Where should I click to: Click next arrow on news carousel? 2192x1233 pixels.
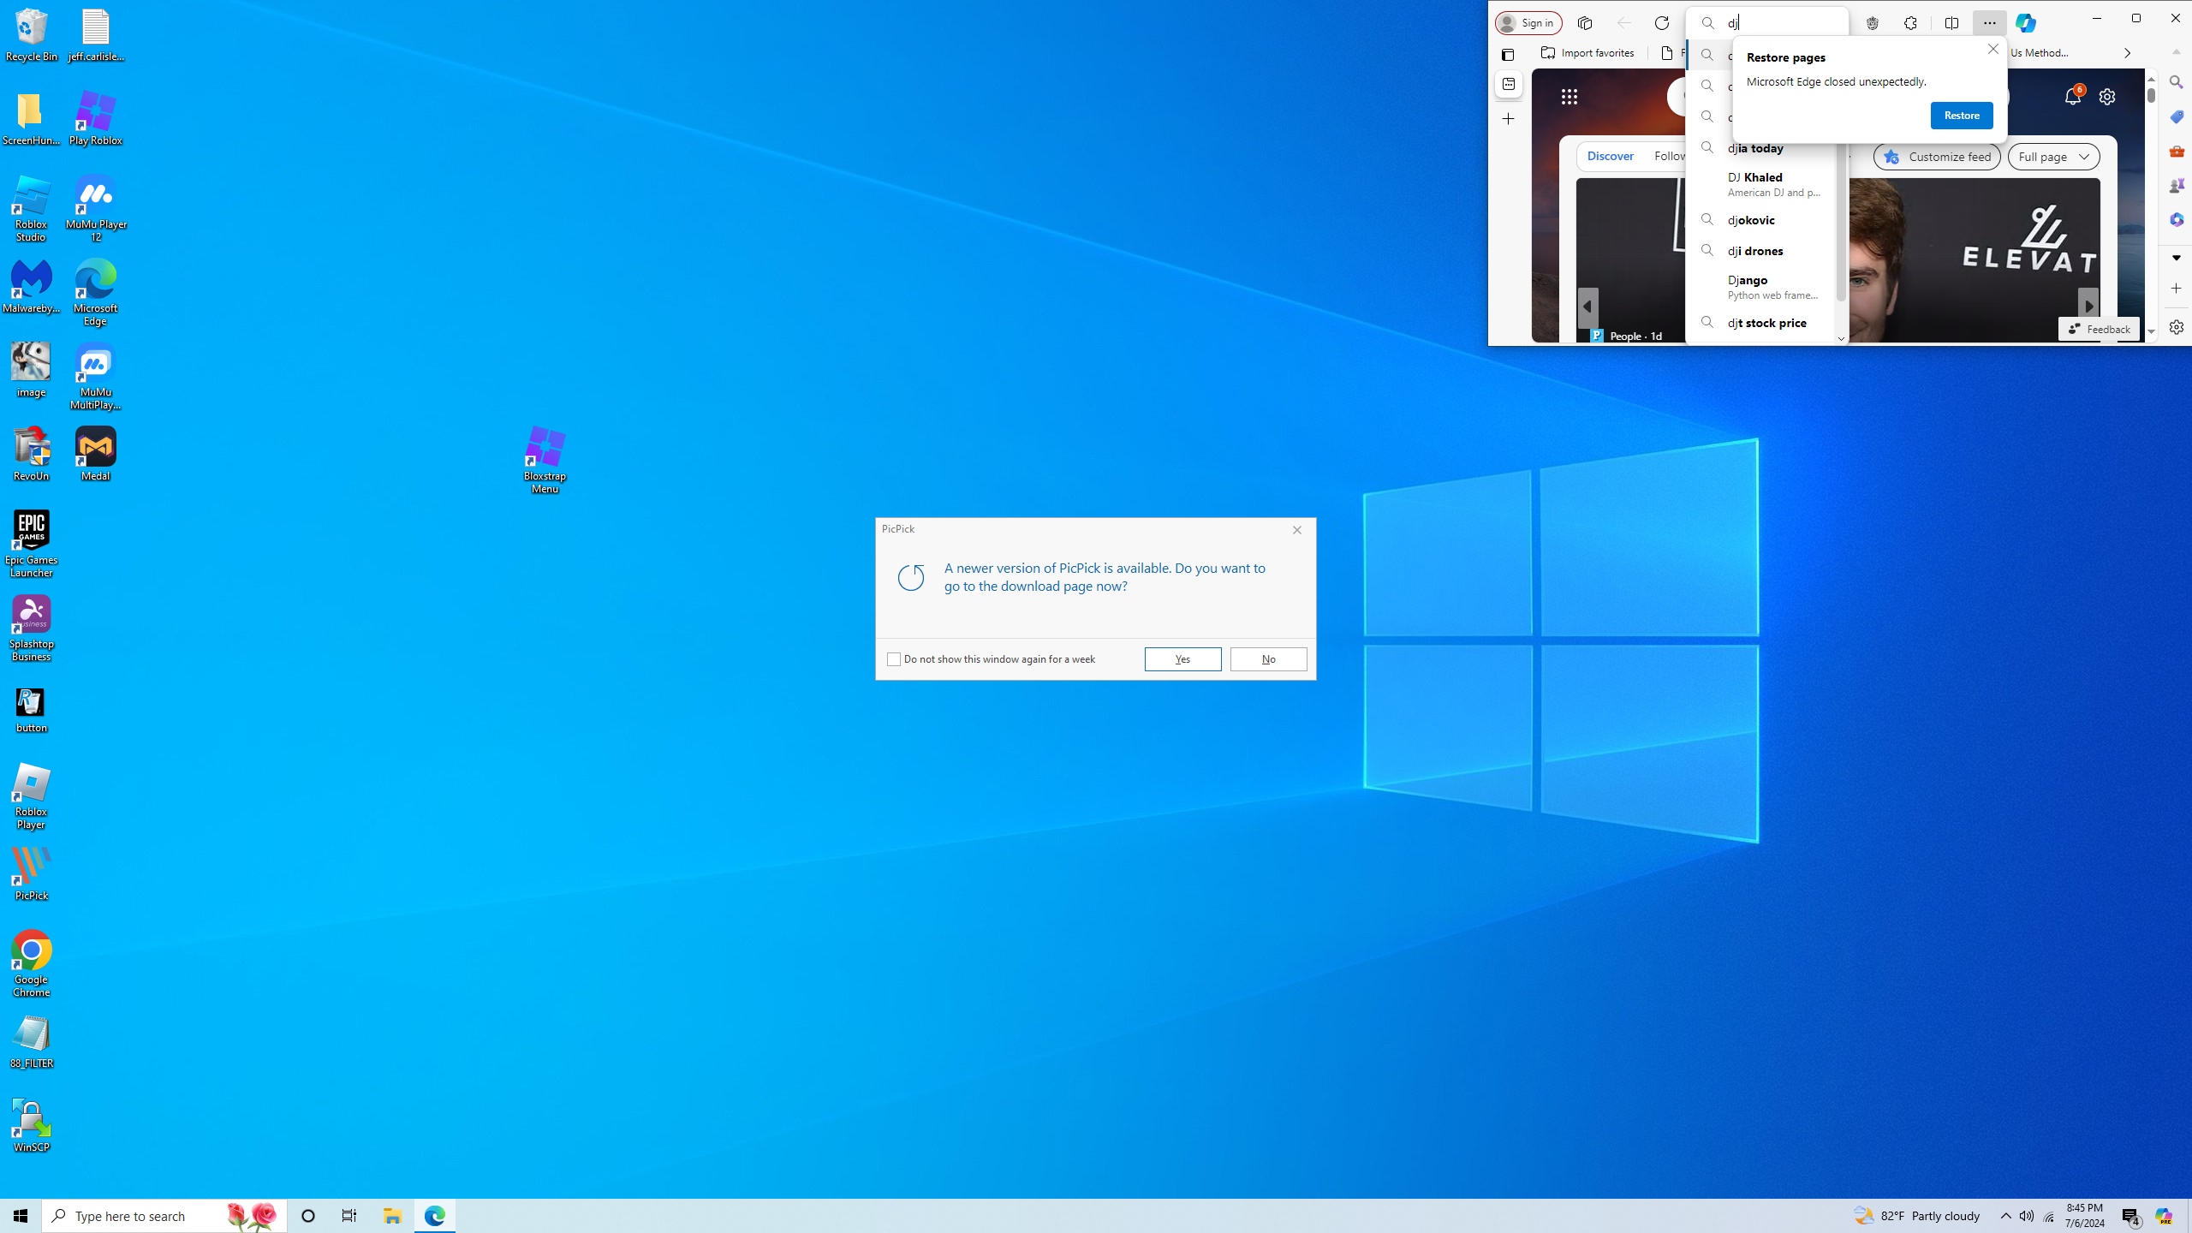point(2088,306)
